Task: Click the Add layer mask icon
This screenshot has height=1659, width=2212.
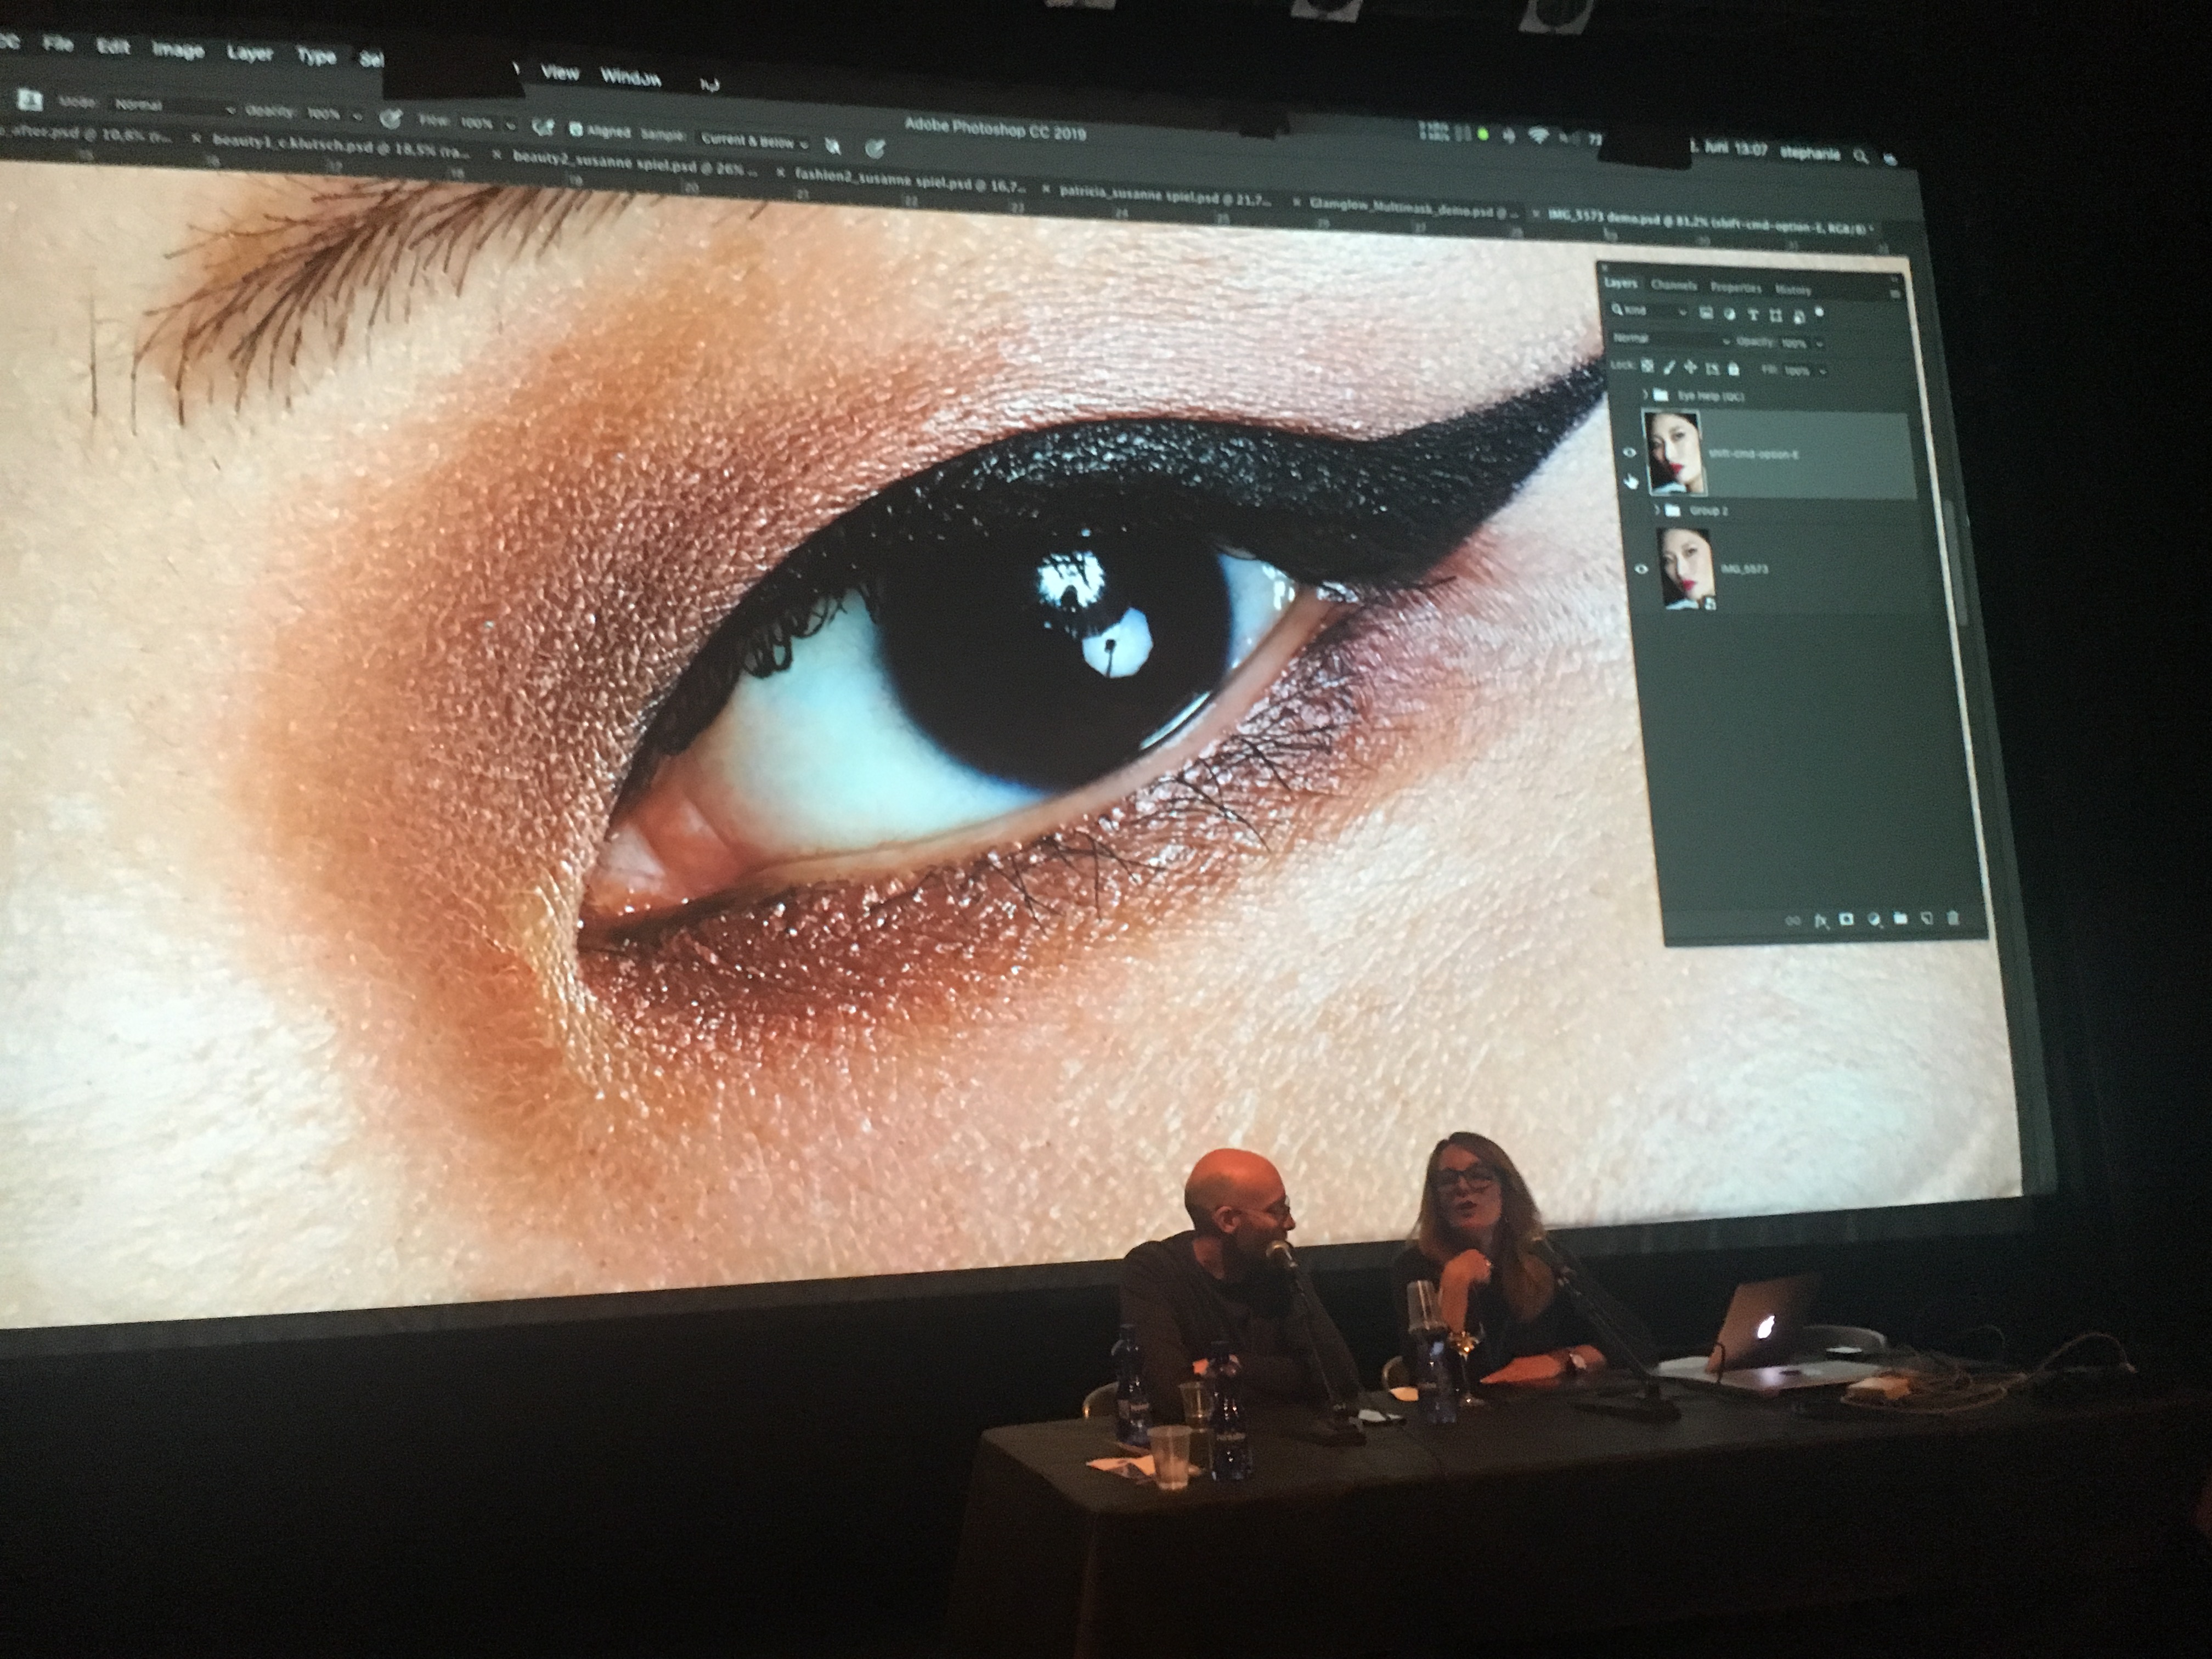Action: [1847, 919]
